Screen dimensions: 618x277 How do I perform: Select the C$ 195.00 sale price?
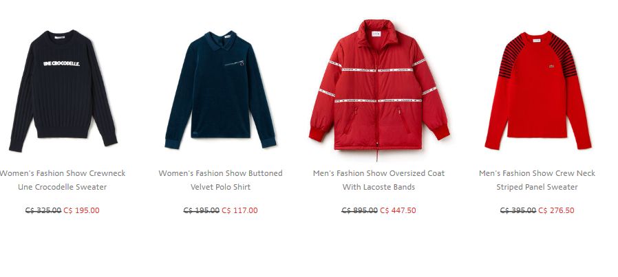pyautogui.click(x=82, y=210)
